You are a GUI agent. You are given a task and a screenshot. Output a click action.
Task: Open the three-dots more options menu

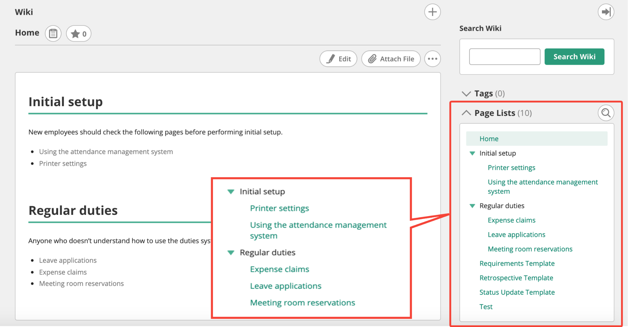[x=432, y=59]
